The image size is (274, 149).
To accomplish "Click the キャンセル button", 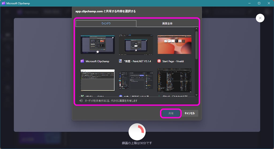I will [190, 113].
